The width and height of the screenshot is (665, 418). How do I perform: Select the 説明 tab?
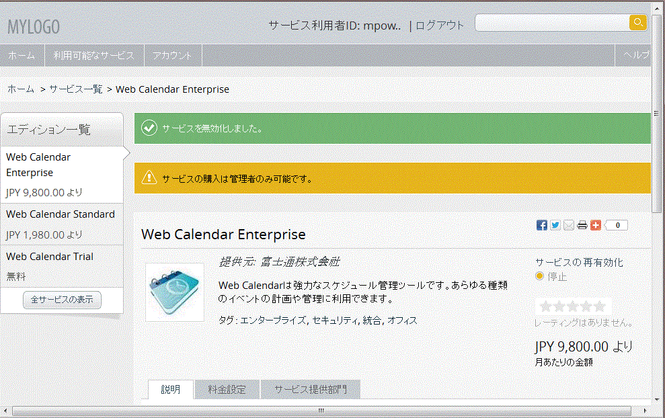tap(171, 389)
